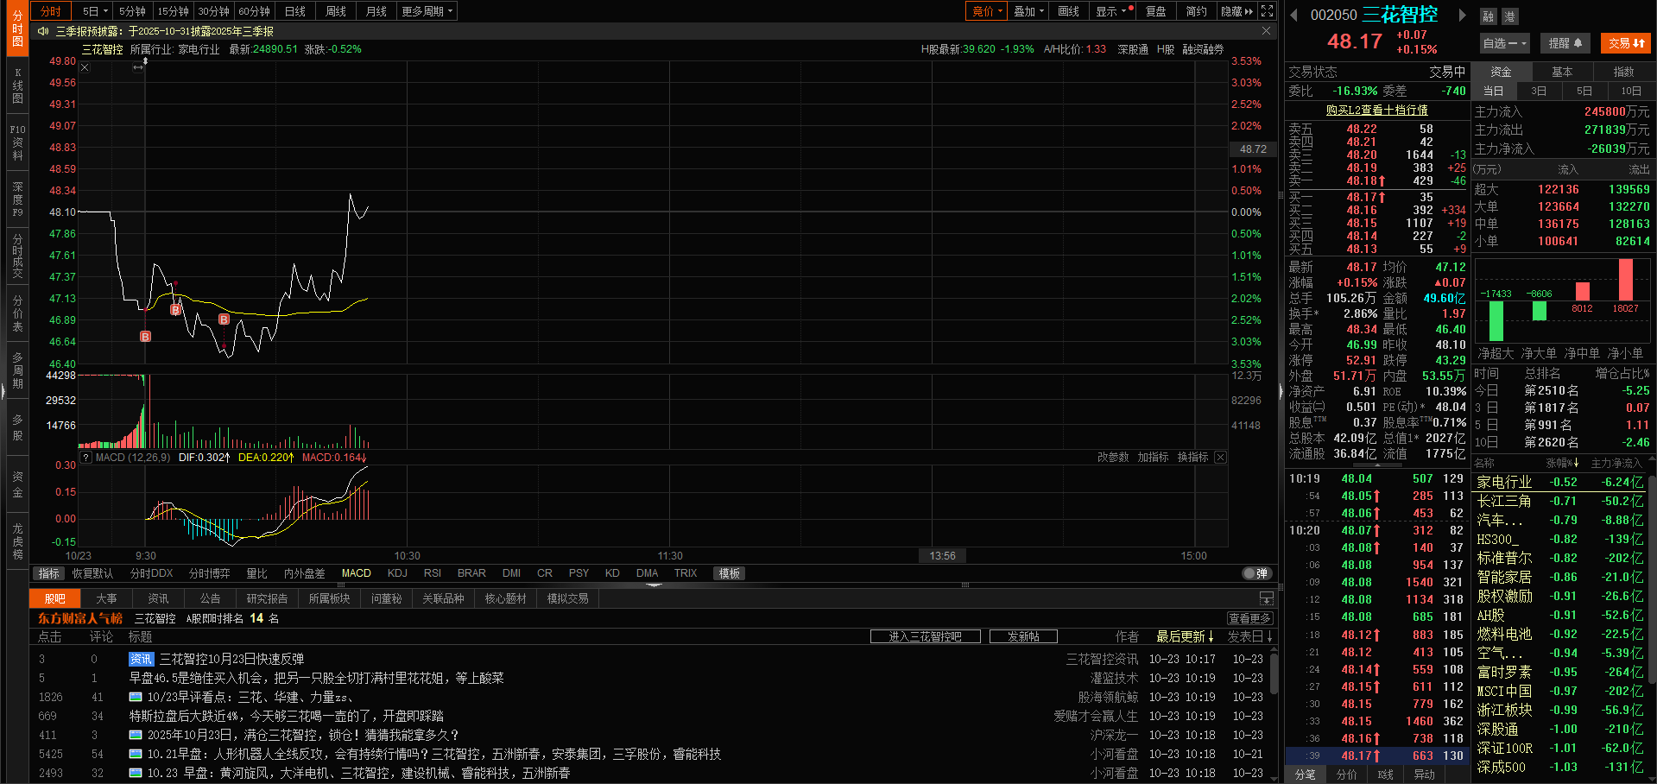
Task: Close the chart crosshair X icon
Action: click(x=85, y=67)
